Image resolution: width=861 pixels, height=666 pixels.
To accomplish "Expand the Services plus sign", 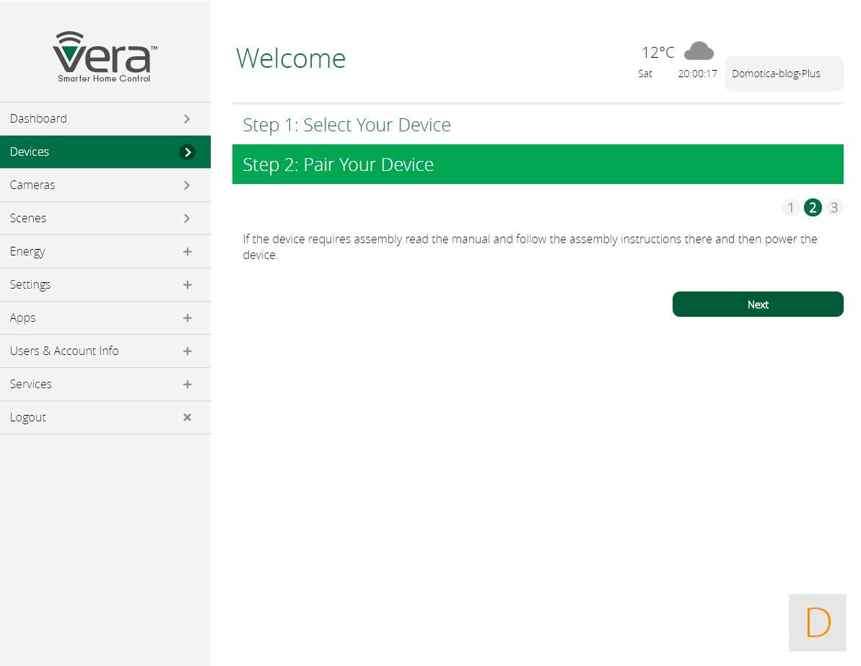I will click(187, 384).
